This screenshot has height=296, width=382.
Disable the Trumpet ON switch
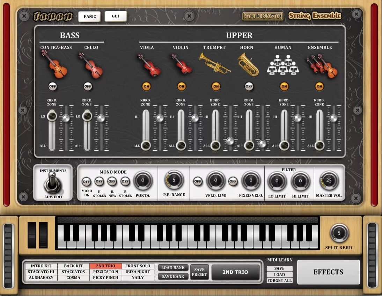pyautogui.click(x=216, y=86)
